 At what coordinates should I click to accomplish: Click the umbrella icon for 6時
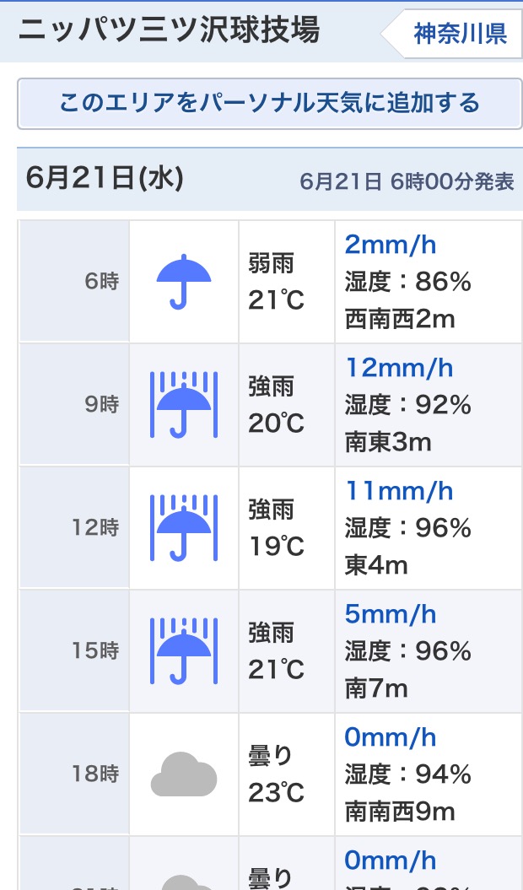coord(184,282)
